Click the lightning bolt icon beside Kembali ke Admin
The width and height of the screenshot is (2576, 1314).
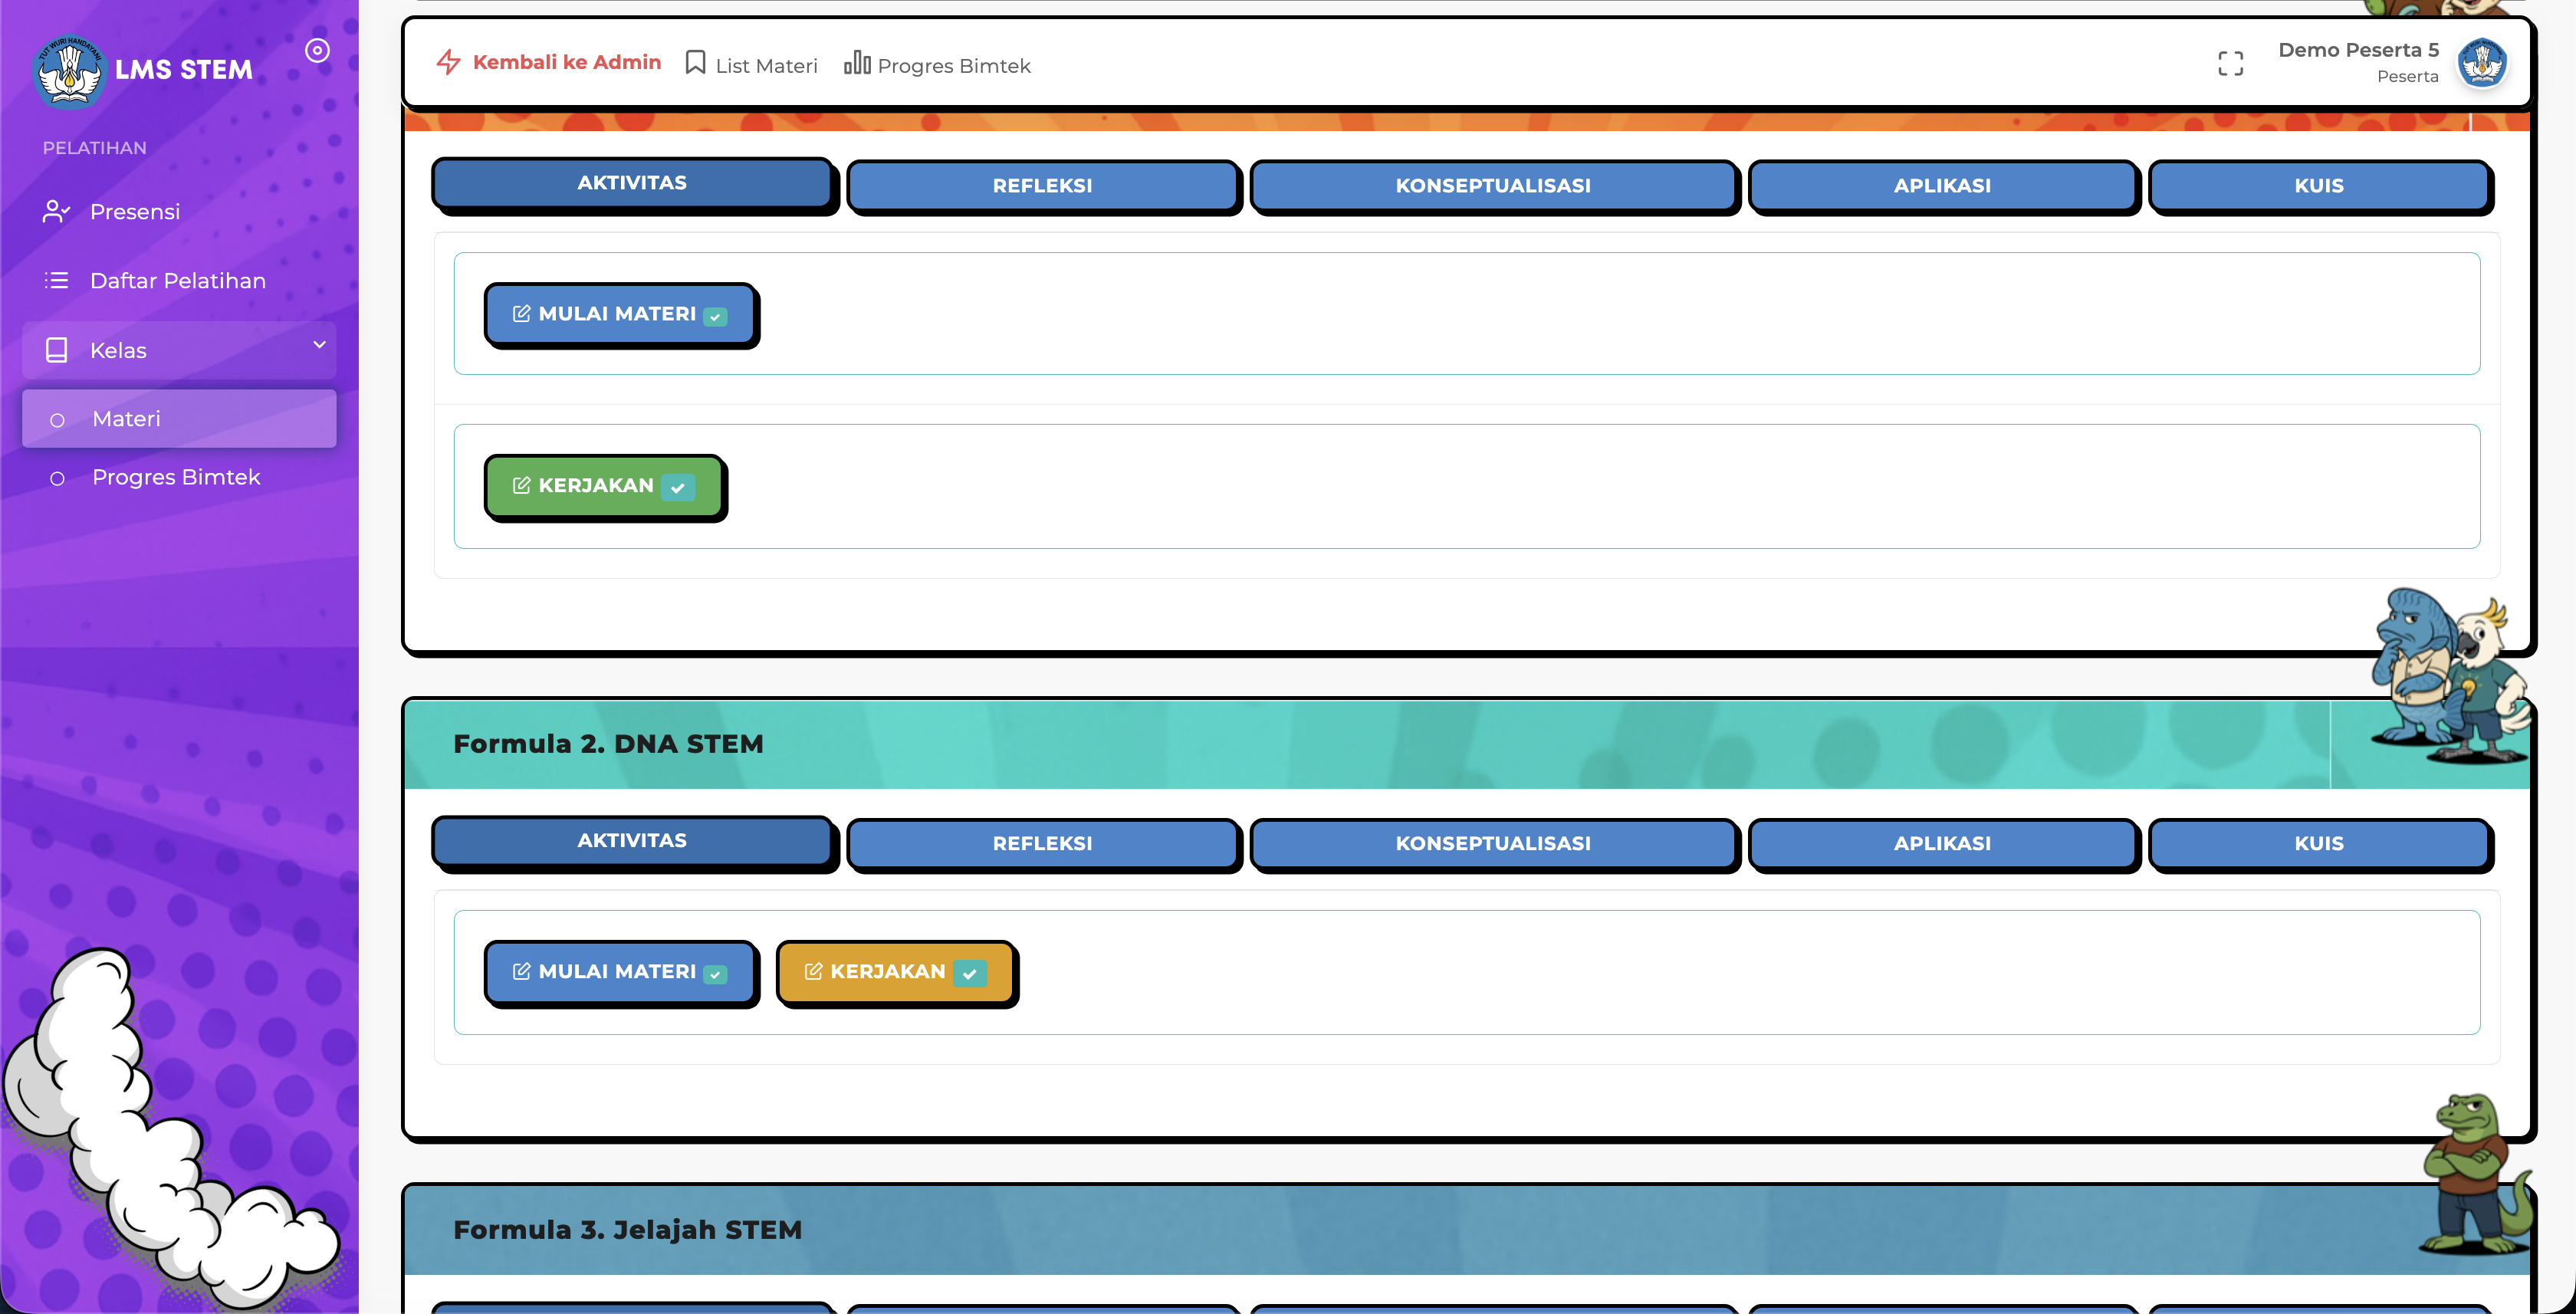click(448, 63)
